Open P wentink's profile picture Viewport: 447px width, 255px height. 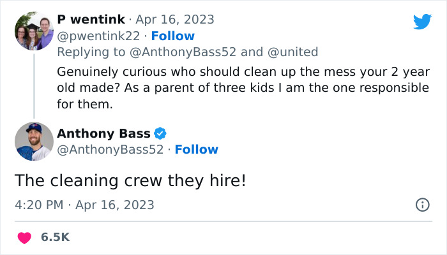pos(34,31)
